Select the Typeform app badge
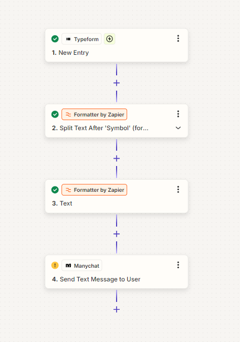240x342 pixels. click(x=81, y=39)
